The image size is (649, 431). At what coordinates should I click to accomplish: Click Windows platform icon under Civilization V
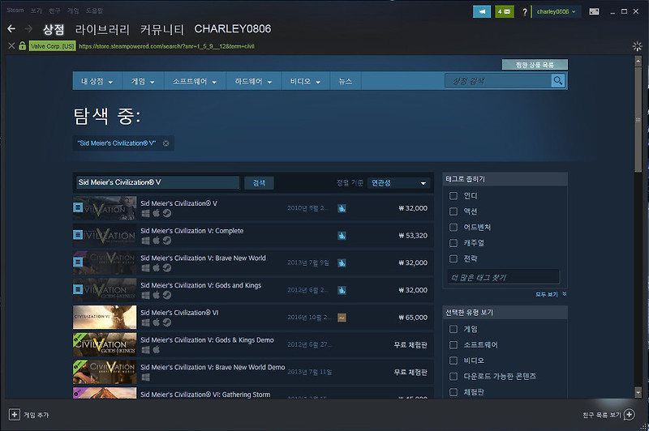(x=145, y=213)
